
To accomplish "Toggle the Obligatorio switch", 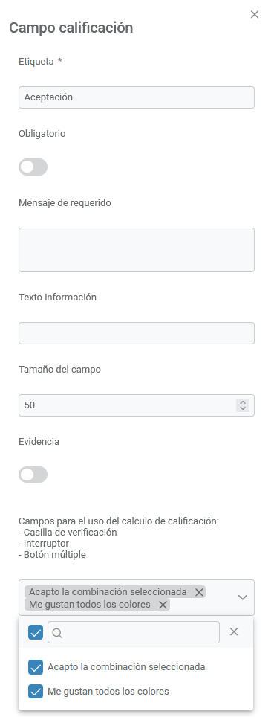I will pyautogui.click(x=33, y=167).
